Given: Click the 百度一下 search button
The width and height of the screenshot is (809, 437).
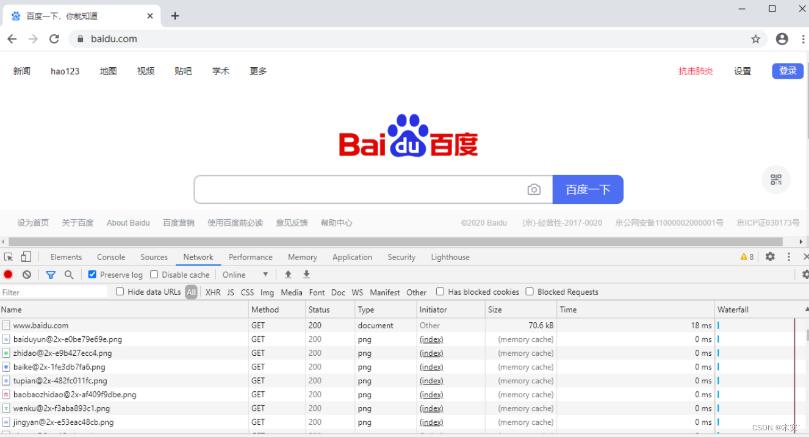Looking at the screenshot, I should click(x=588, y=190).
